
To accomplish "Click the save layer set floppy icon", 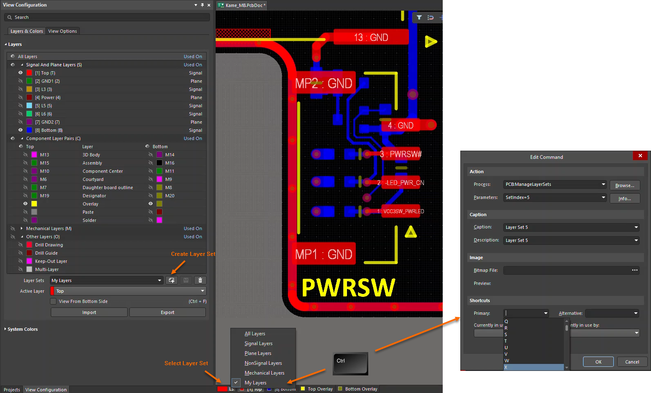I will 186,280.
